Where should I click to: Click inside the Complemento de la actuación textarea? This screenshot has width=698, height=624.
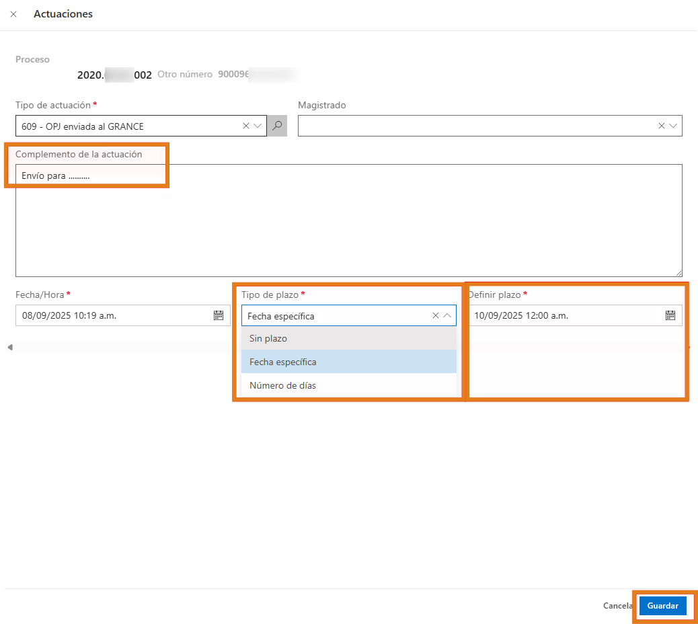[x=348, y=222]
